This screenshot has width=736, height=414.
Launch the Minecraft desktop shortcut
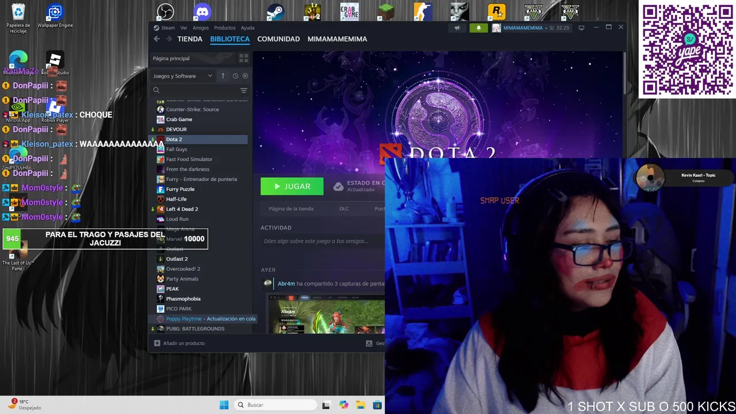pyautogui.click(x=386, y=11)
